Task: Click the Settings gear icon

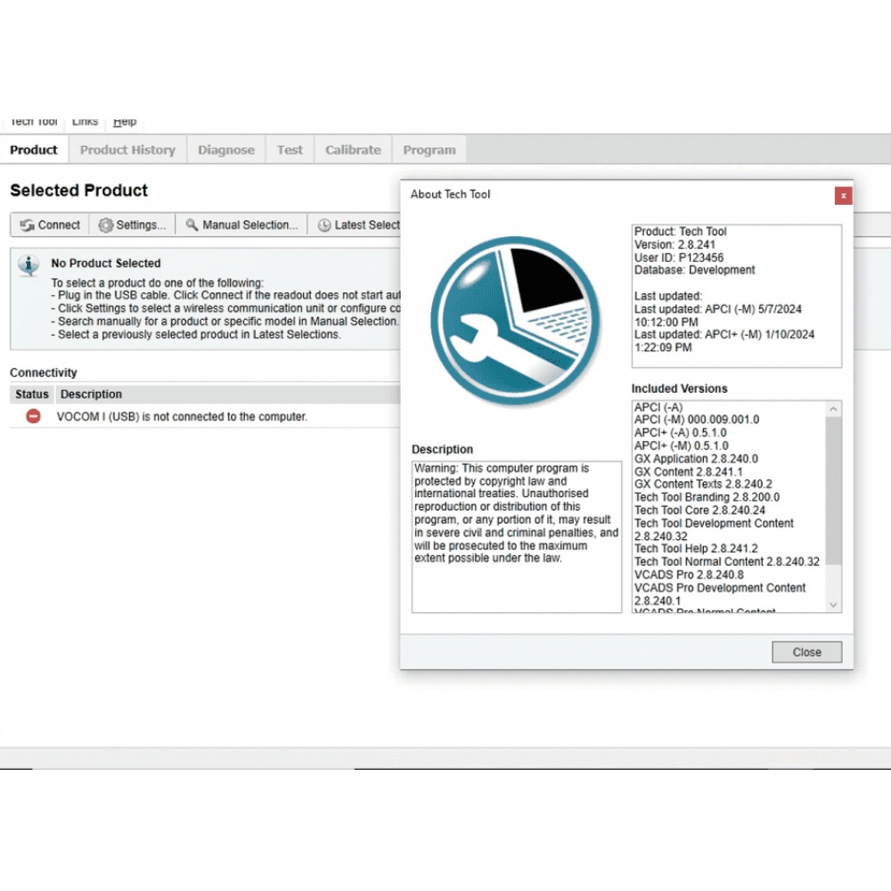Action: click(106, 225)
